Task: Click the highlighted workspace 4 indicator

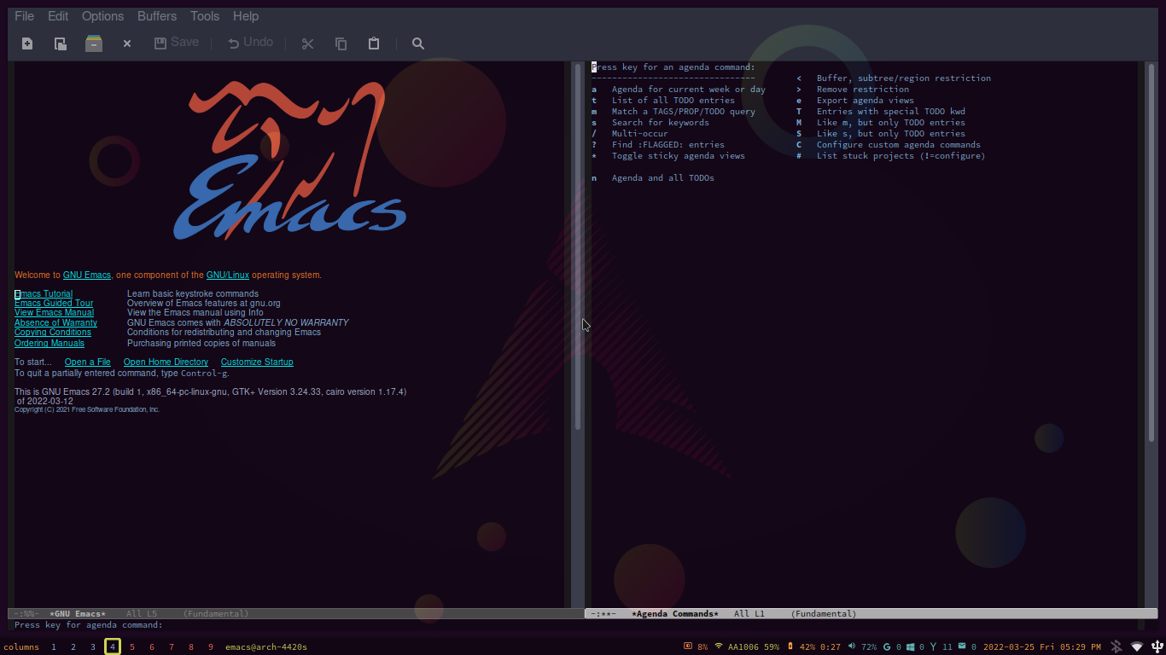Action: click(113, 647)
